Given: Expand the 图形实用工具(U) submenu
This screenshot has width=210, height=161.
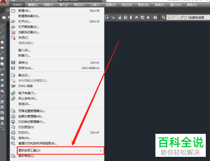Looking at the screenshot, I should (60, 151).
